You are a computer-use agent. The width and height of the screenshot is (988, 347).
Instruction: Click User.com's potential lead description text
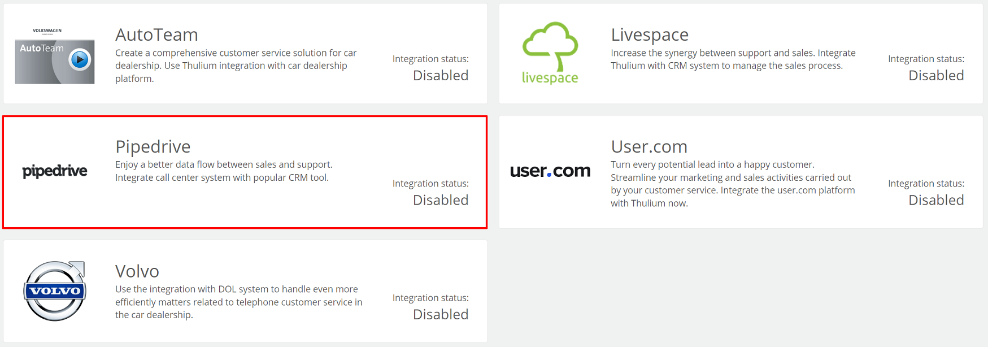pyautogui.click(x=733, y=184)
